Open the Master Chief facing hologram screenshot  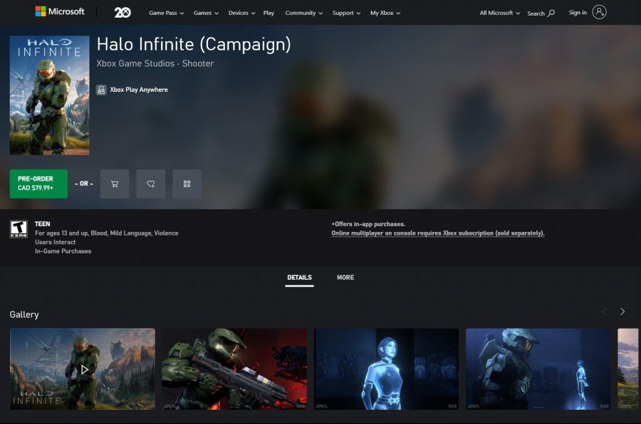pyautogui.click(x=538, y=369)
